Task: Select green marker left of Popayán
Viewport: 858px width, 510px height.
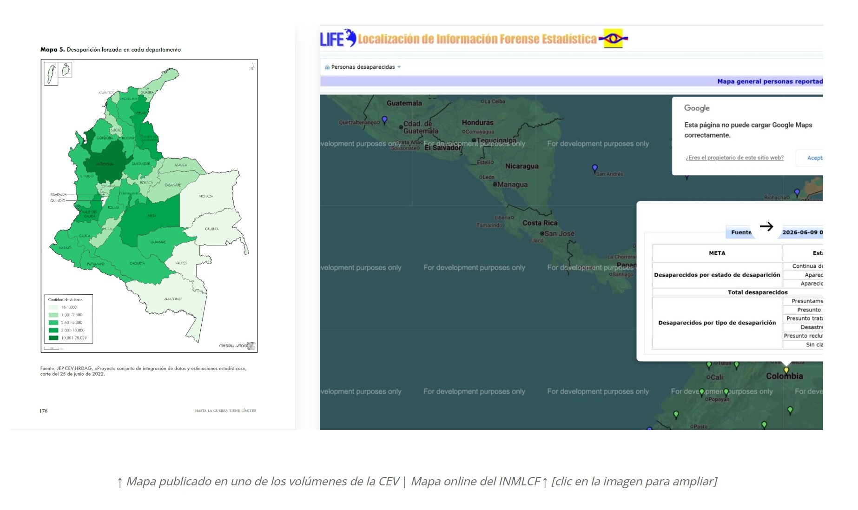Action: click(702, 392)
